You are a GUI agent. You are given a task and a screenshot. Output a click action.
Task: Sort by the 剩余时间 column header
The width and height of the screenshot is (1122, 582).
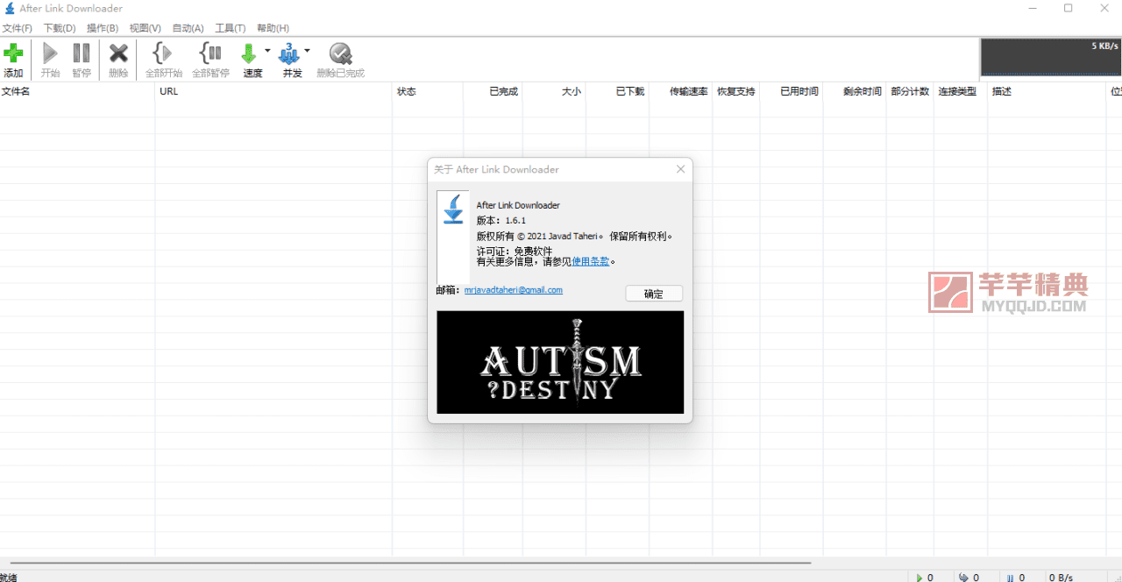point(854,91)
